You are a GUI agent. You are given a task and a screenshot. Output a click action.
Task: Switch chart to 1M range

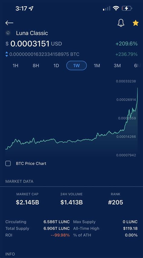point(97,66)
